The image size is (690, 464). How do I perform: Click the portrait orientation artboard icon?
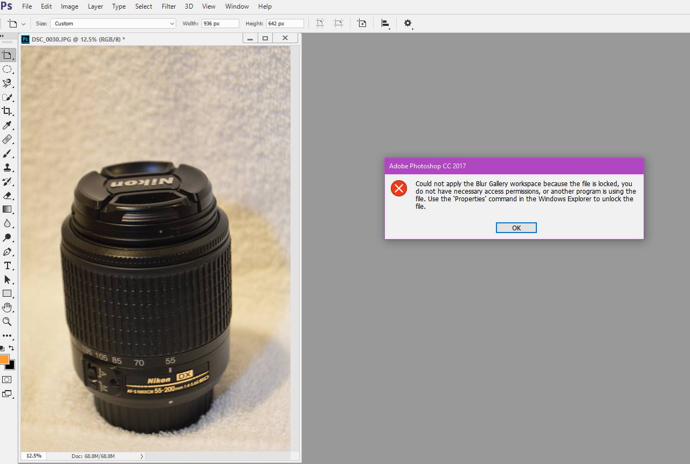click(x=320, y=23)
